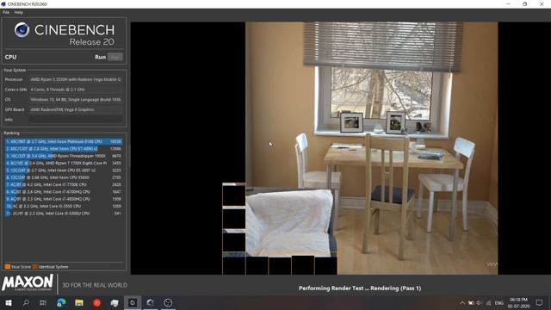Open the taskbar clock and date

tap(518, 303)
